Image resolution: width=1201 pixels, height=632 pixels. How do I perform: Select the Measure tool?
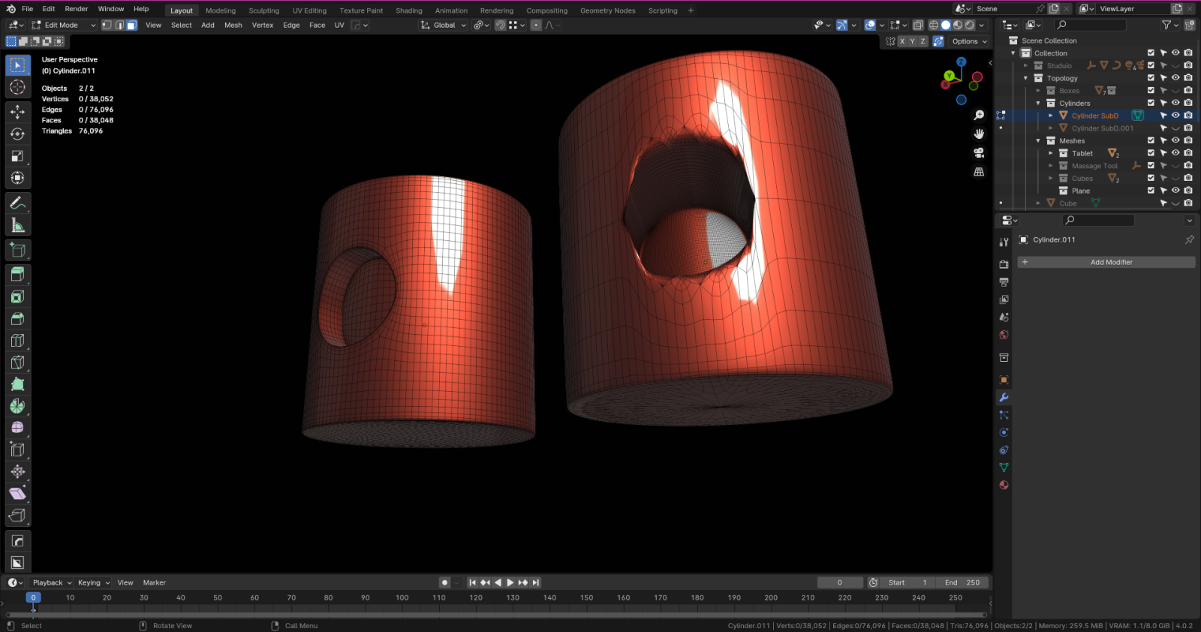coord(18,225)
